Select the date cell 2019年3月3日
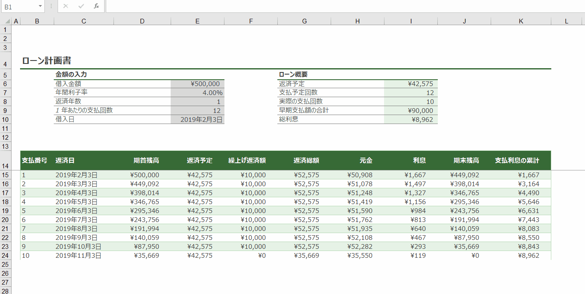The height and width of the screenshot is (294, 585). [84, 184]
